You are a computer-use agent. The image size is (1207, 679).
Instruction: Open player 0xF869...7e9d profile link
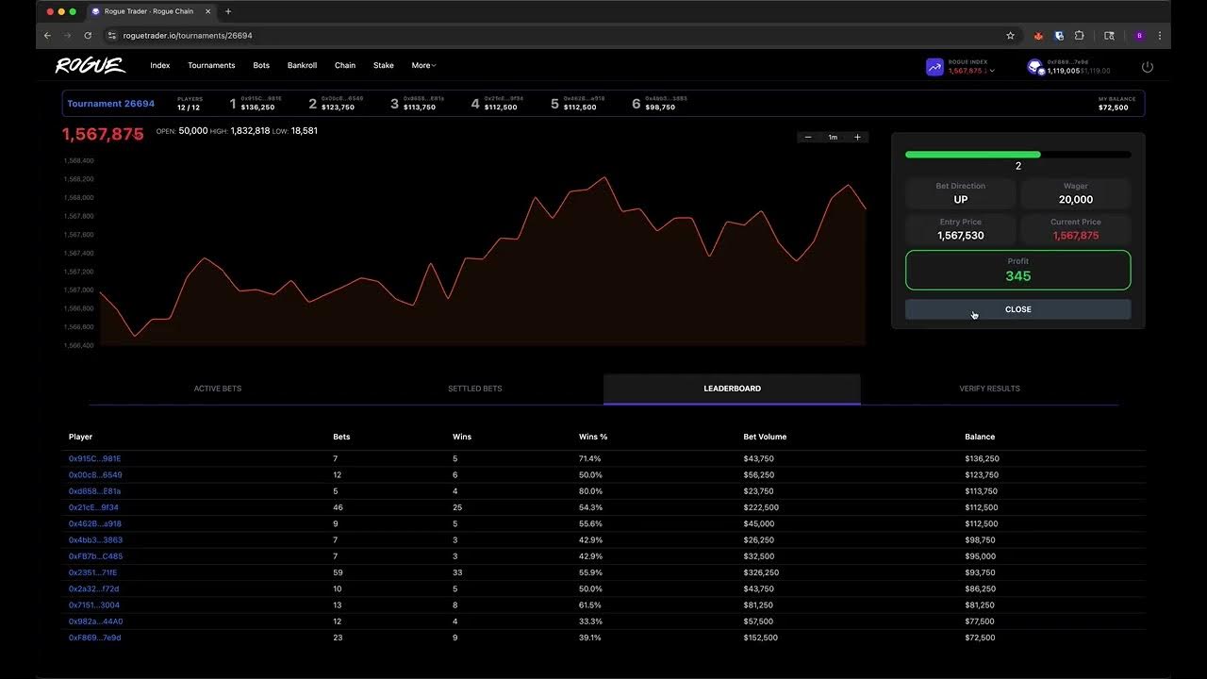pyautogui.click(x=95, y=638)
